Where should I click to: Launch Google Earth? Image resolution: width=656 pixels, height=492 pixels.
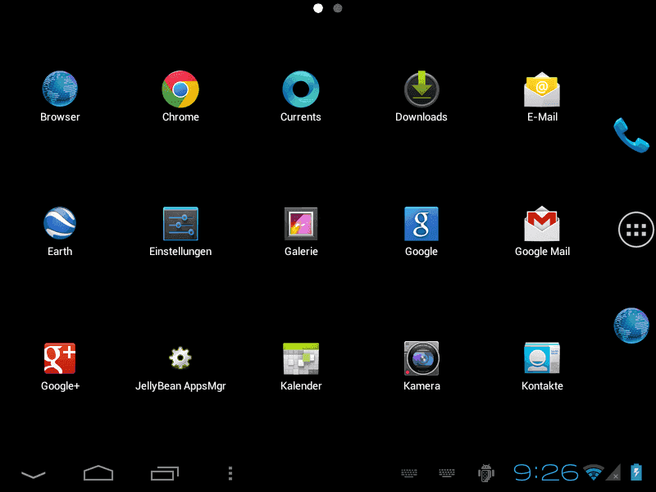(x=60, y=231)
